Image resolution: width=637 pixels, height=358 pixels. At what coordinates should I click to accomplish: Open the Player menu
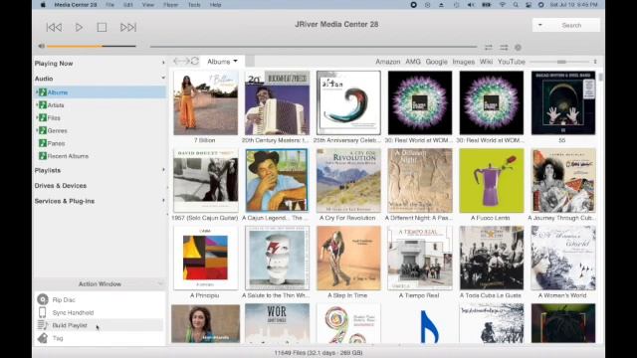tap(170, 5)
